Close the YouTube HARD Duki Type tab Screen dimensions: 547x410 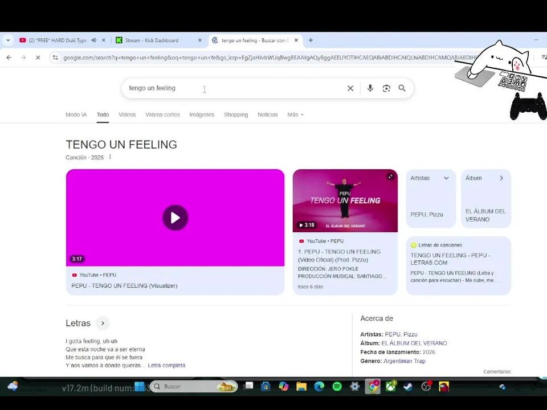104,40
